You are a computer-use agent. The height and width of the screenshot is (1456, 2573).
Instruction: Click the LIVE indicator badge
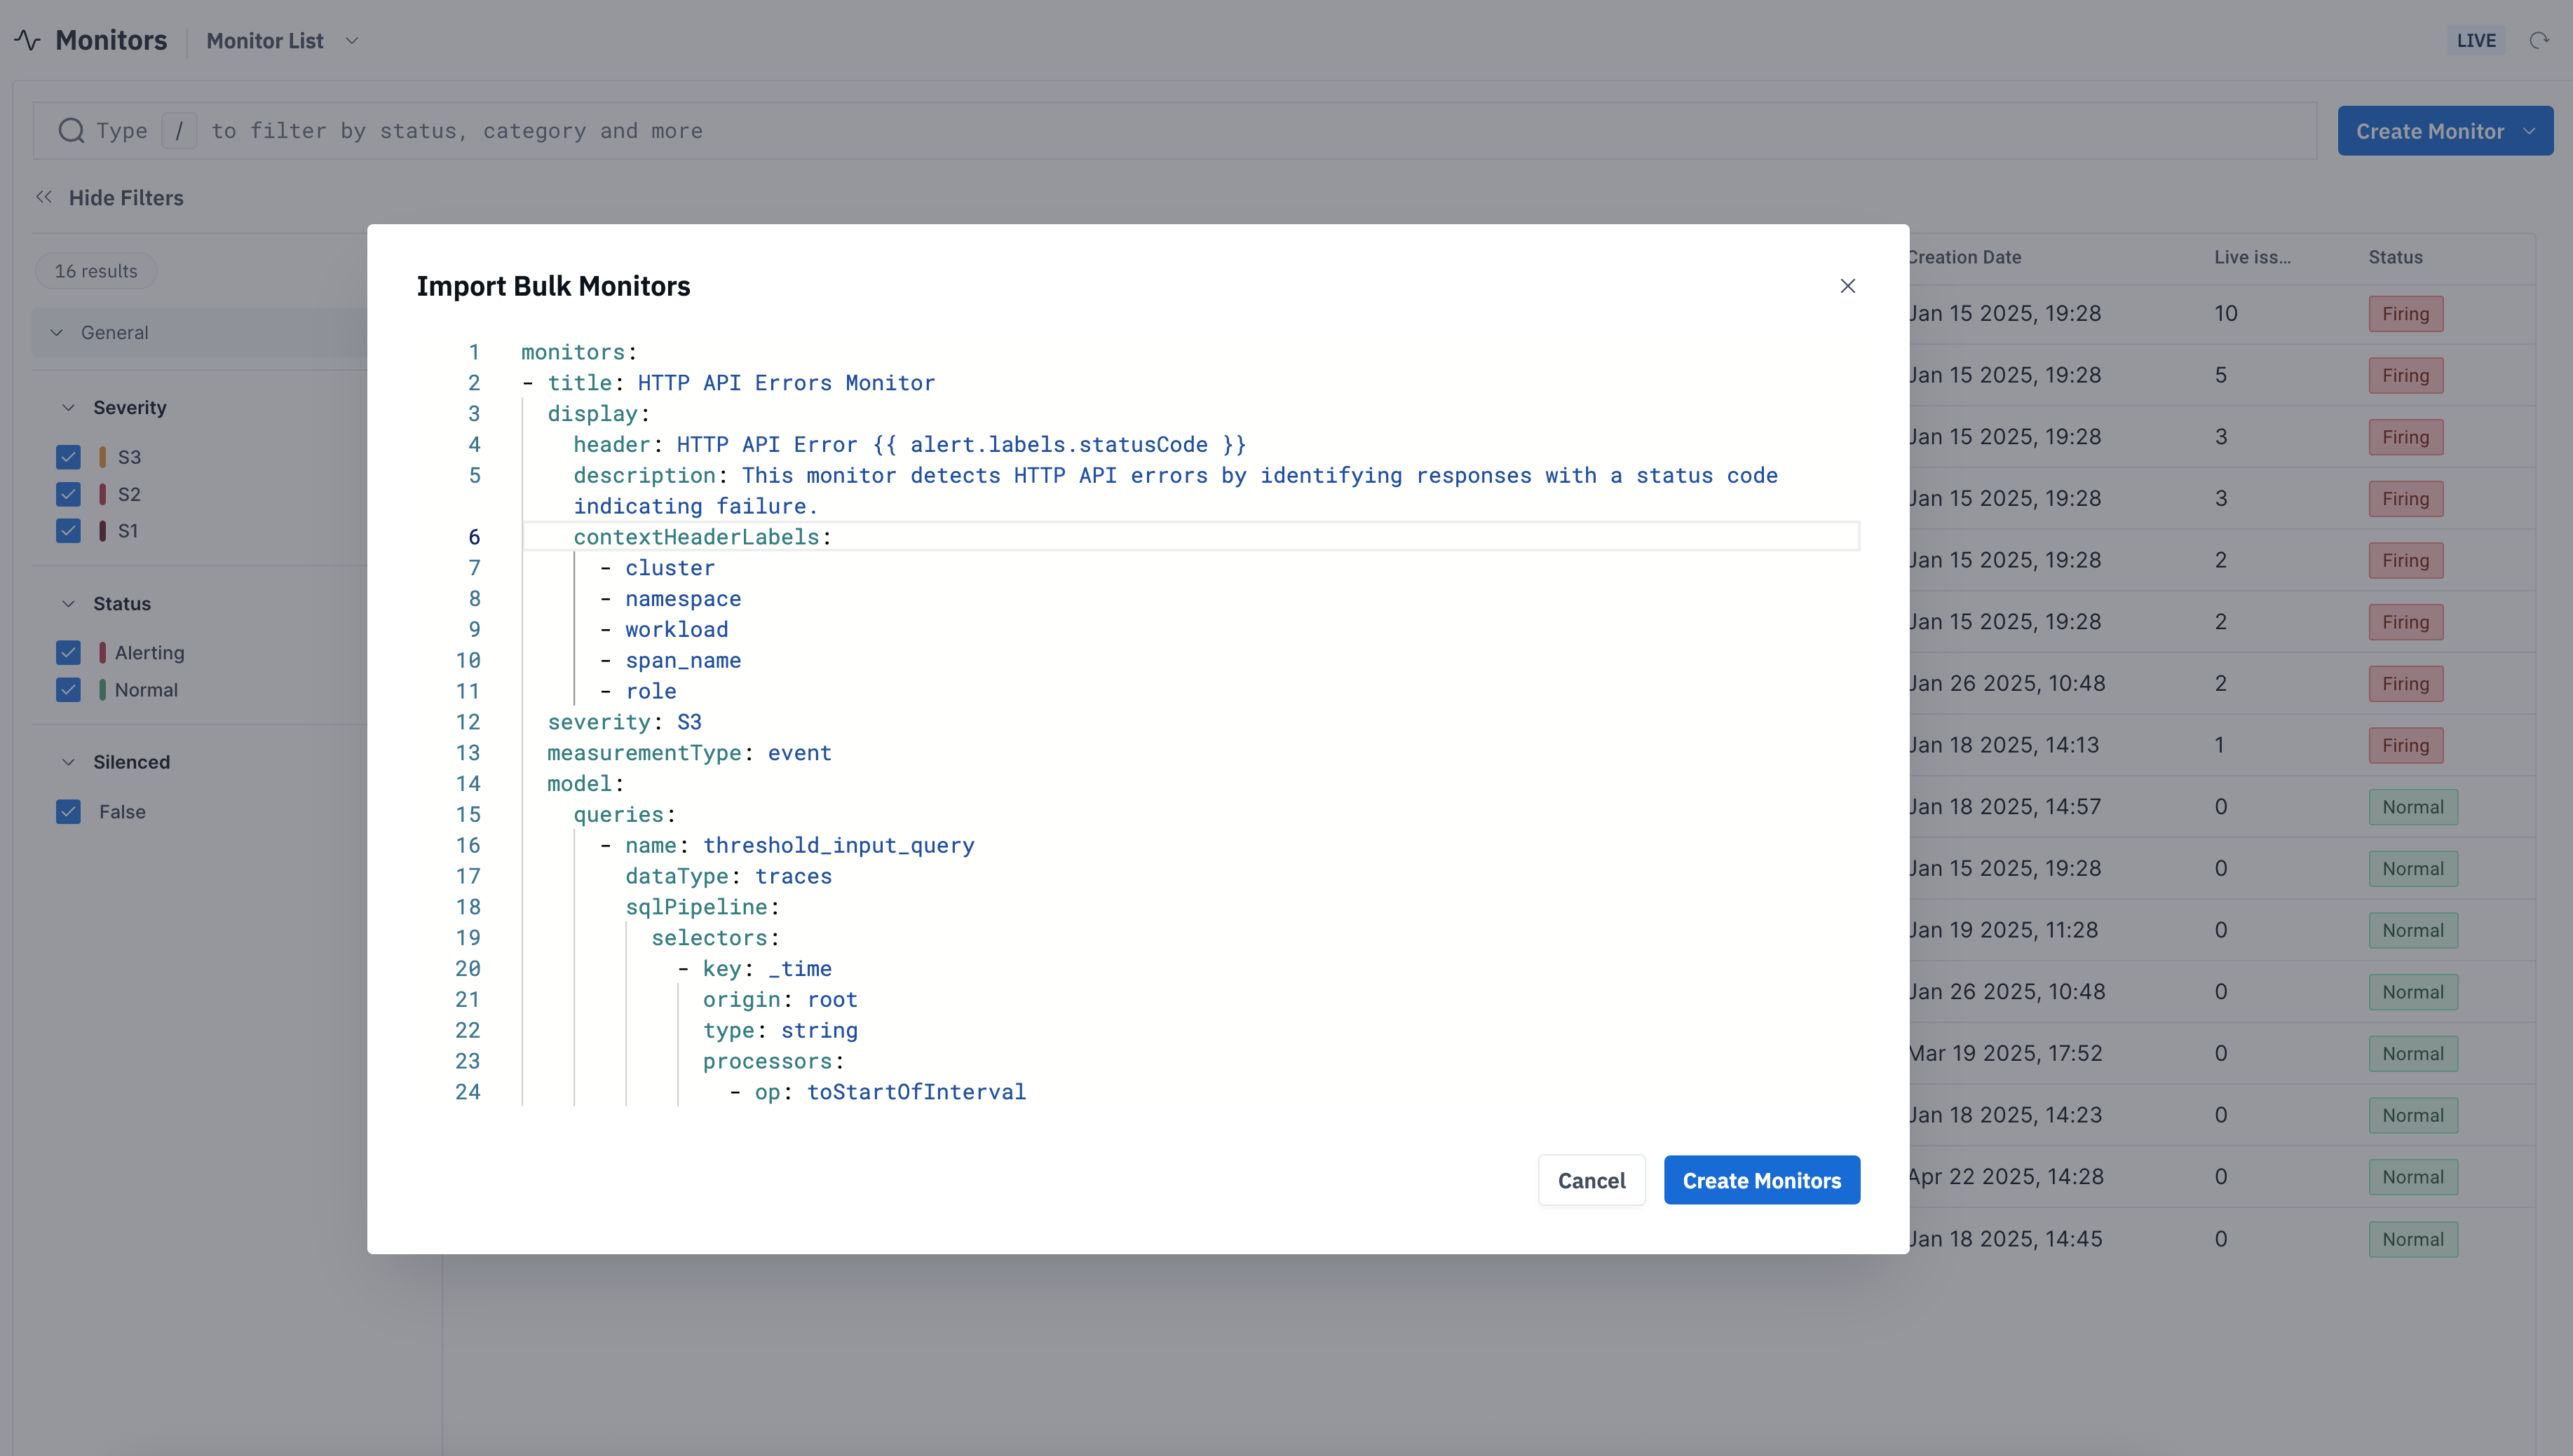(2476, 41)
